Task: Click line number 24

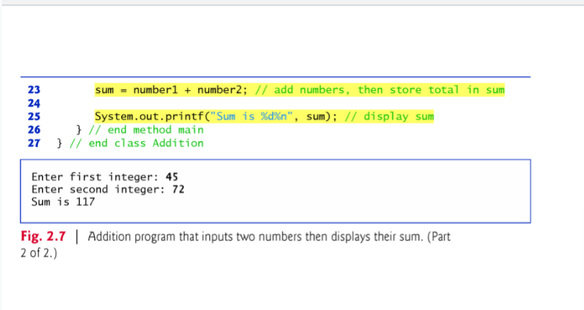Action: 34,103
